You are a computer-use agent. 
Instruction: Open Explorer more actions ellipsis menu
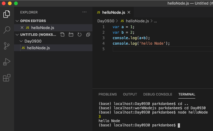click(x=84, y=12)
